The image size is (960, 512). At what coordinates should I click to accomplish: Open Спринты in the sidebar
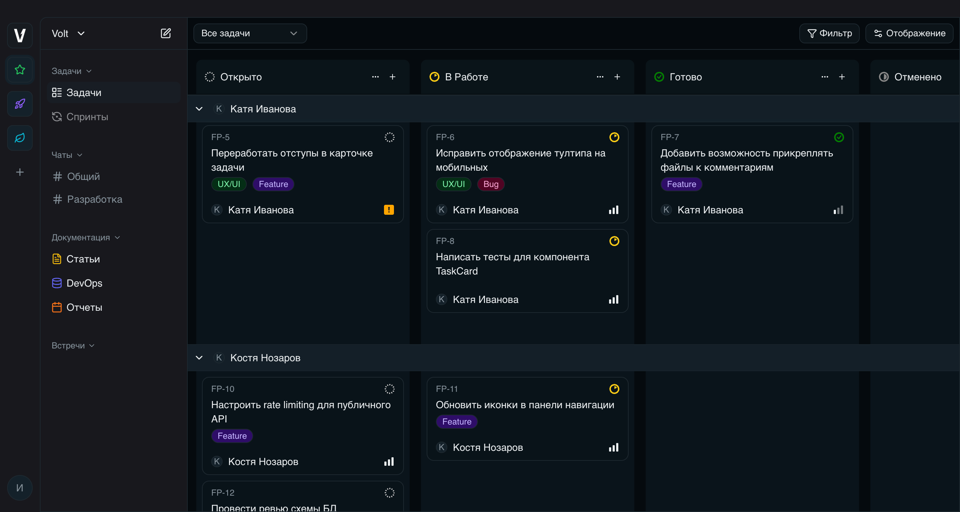click(87, 117)
